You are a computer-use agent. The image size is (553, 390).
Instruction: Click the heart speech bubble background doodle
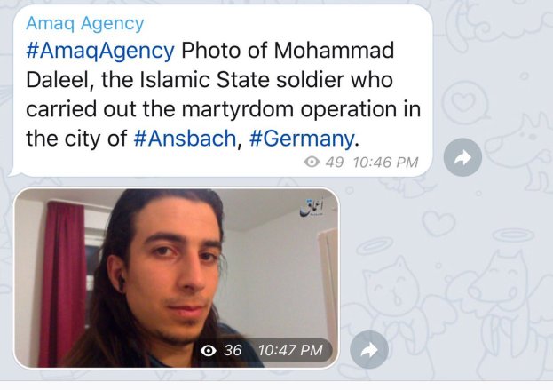click(465, 100)
